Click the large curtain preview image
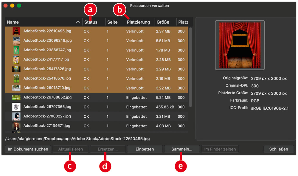The width and height of the screenshot is (298, 176). 240,45
